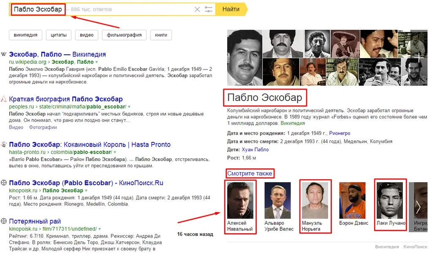Click the Hasta Pronto favicon beside third result
The height and width of the screenshot is (253, 432).
3,144
